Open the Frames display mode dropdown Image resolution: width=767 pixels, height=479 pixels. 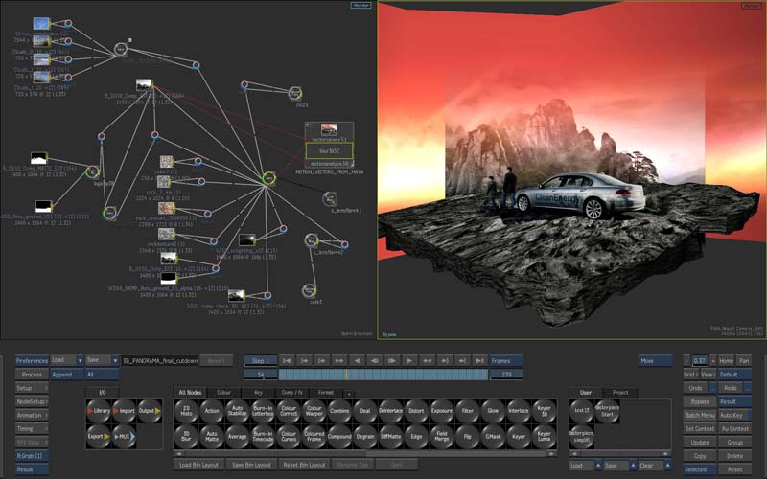[506, 361]
